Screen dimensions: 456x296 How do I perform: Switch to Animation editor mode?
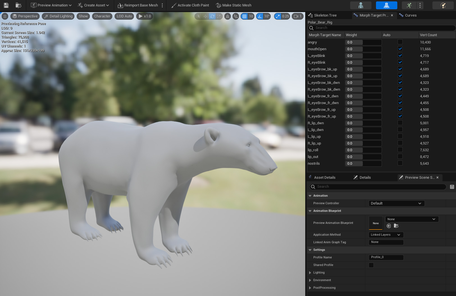409,5
